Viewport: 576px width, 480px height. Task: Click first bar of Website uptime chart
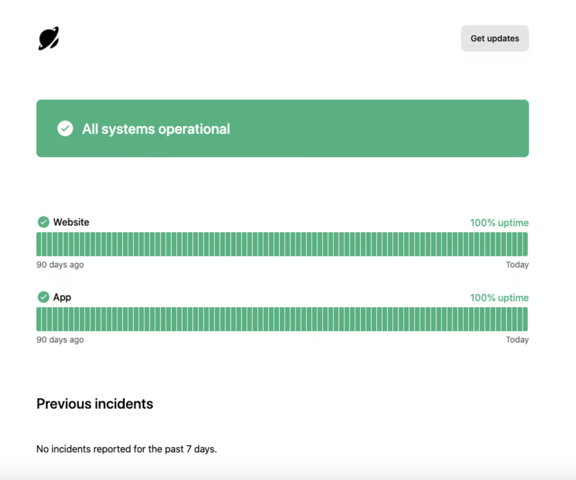click(x=39, y=244)
